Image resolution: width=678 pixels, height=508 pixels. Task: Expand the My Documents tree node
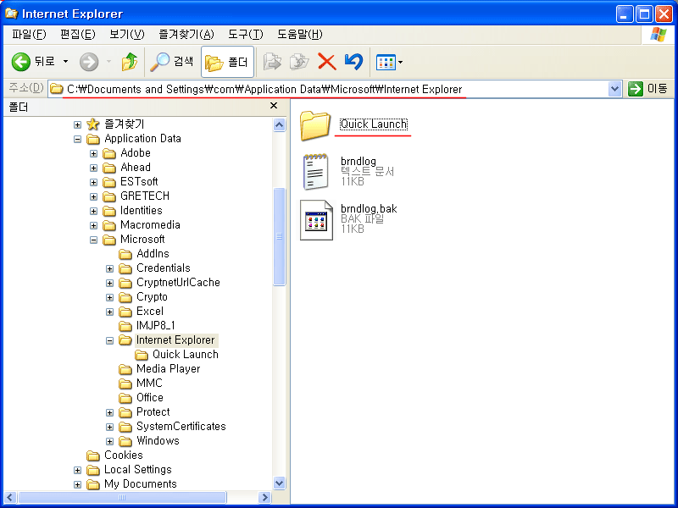(77, 484)
